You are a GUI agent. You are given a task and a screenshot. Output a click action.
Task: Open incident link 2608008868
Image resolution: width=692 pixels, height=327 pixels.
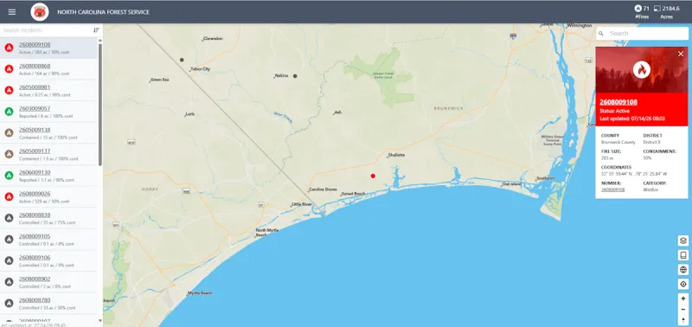click(x=35, y=66)
